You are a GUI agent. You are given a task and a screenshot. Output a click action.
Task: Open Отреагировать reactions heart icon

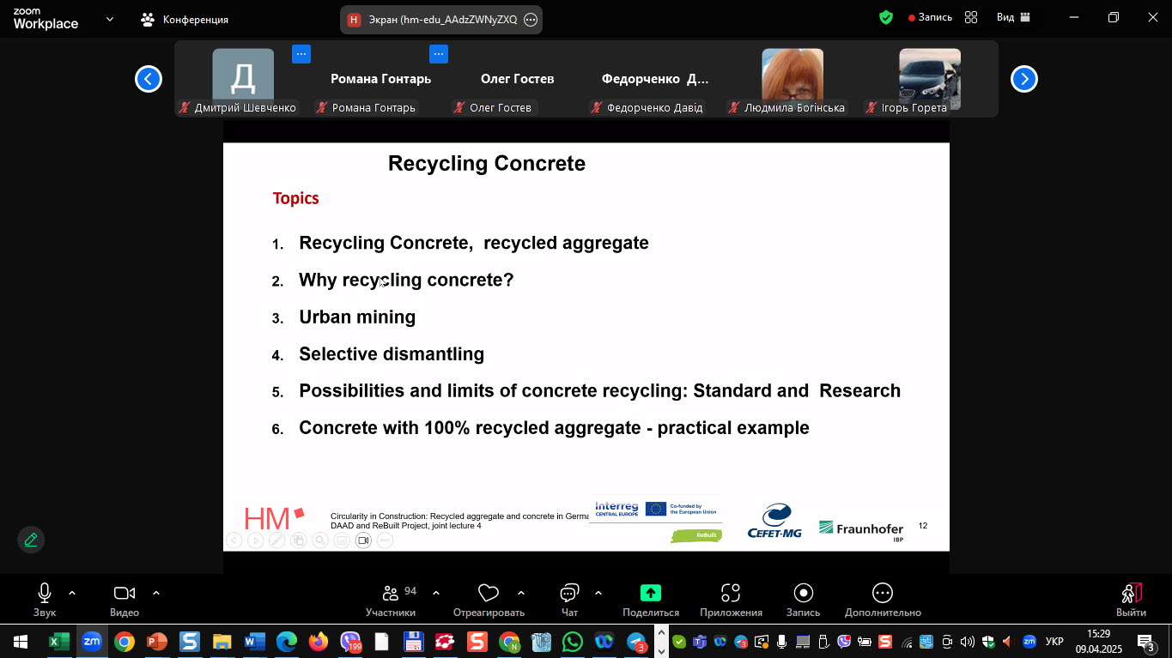point(489,593)
